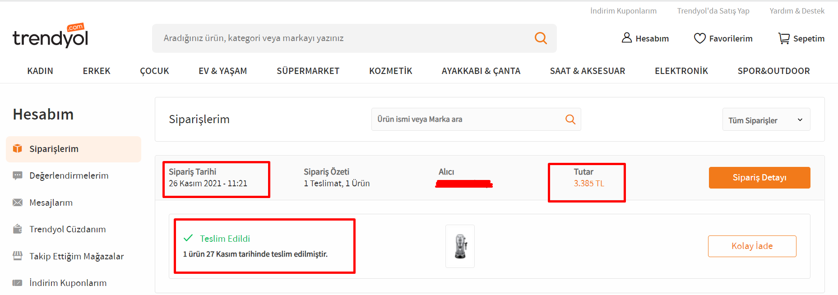
Task: Open the İndirim Kuponlarım top link
Action: [x=623, y=11]
